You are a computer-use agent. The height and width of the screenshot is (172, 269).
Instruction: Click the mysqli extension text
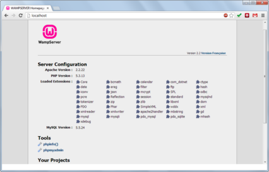point(115,117)
